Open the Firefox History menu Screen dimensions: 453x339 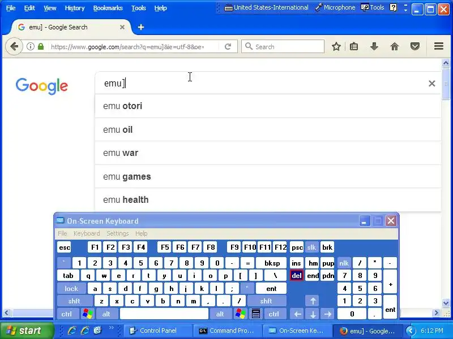75,8
